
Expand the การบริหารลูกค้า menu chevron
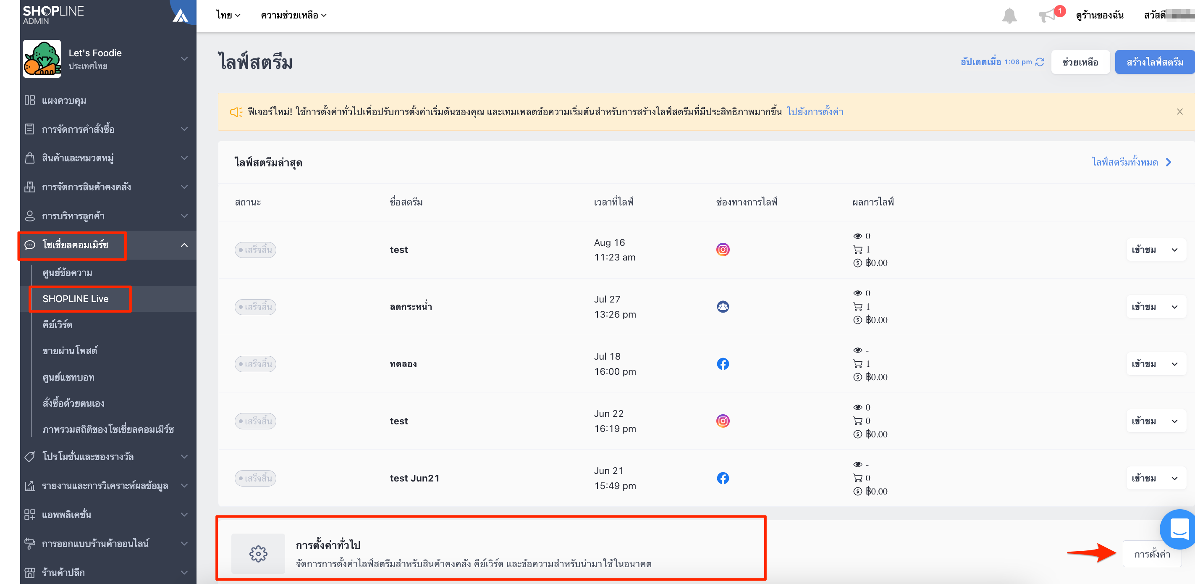point(184,216)
